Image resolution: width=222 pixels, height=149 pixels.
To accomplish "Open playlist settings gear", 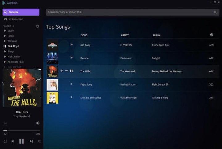I will [x=37, y=26].
